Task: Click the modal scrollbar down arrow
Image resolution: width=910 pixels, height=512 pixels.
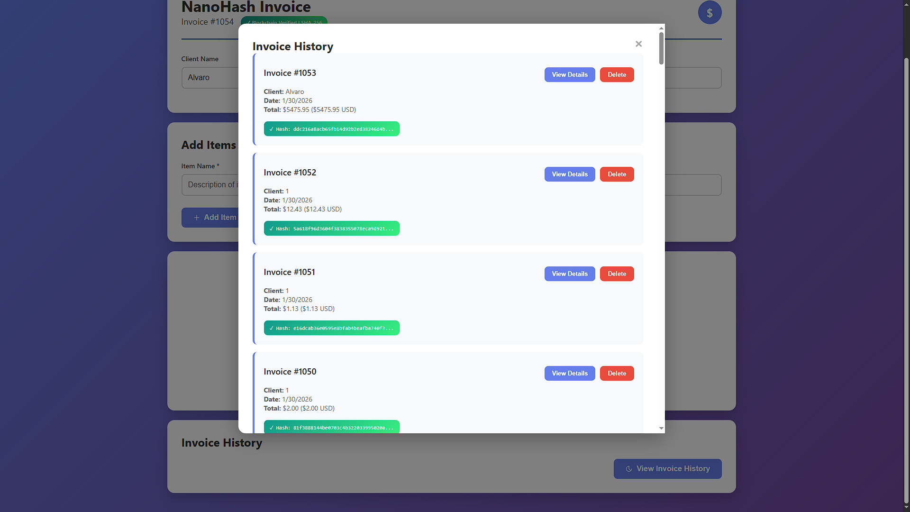Action: click(661, 429)
